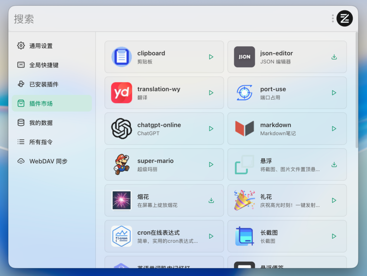Select the 礼花 party popper plugin icon
Image resolution: width=367 pixels, height=276 pixels.
pyautogui.click(x=244, y=200)
